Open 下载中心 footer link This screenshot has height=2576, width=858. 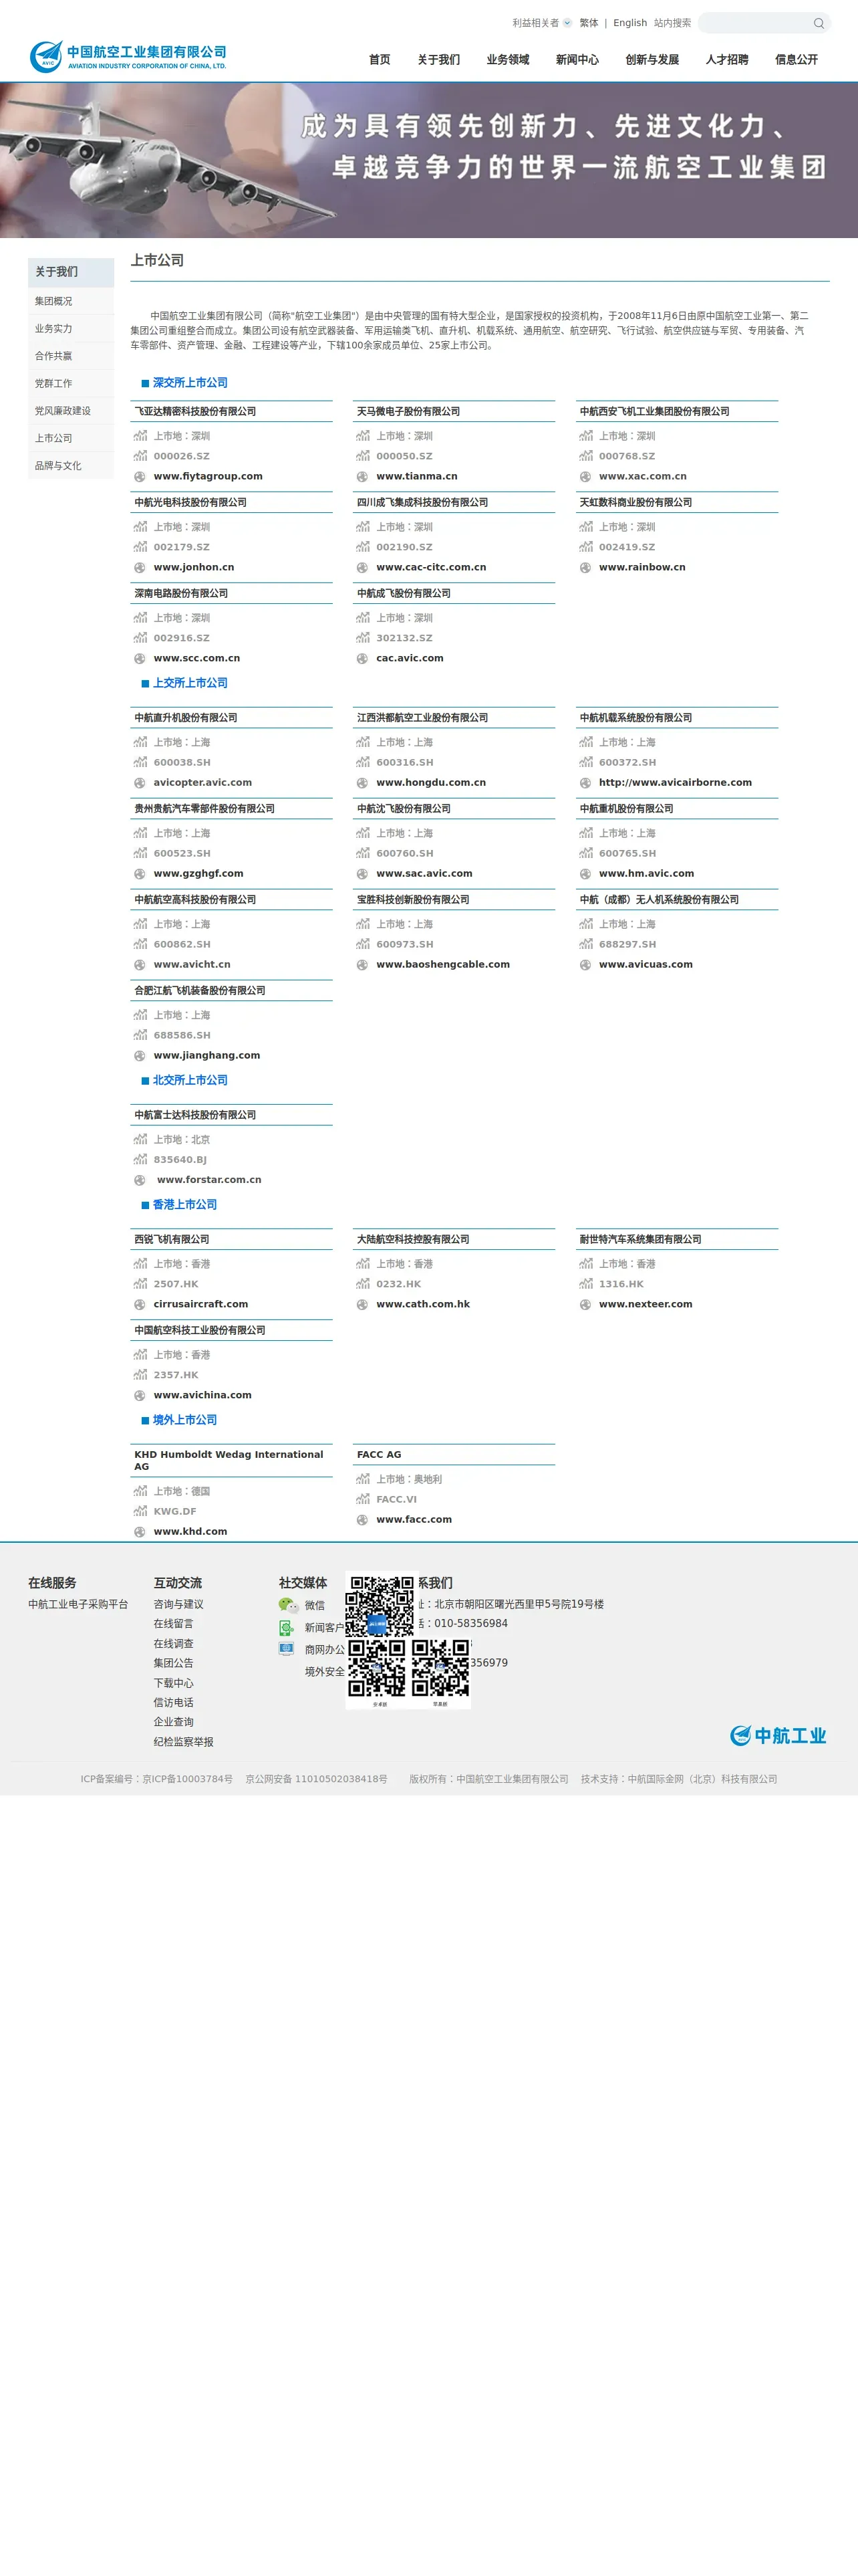coord(174,1684)
